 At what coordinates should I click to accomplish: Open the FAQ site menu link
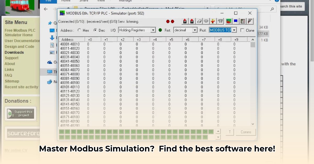pyautogui.click(x=8, y=75)
